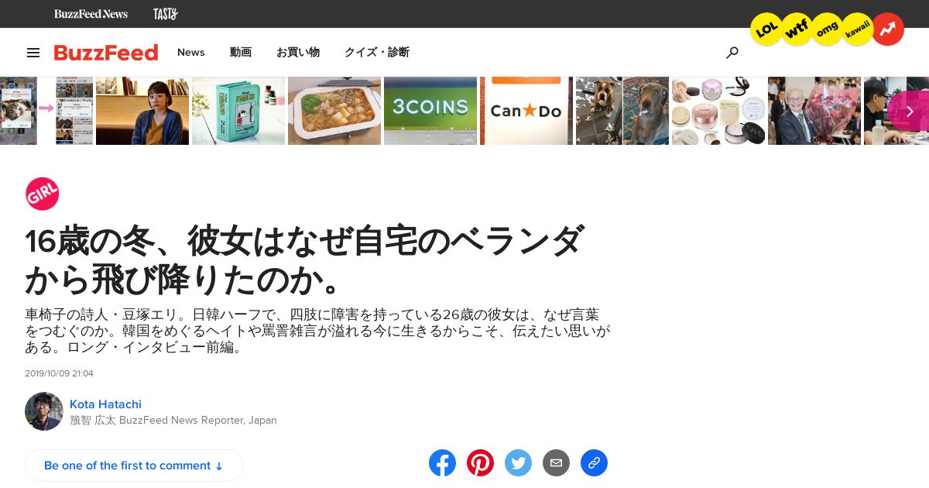Go to the BuzzFeed News top bar link
Image resolution: width=929 pixels, height=488 pixels.
point(91,14)
